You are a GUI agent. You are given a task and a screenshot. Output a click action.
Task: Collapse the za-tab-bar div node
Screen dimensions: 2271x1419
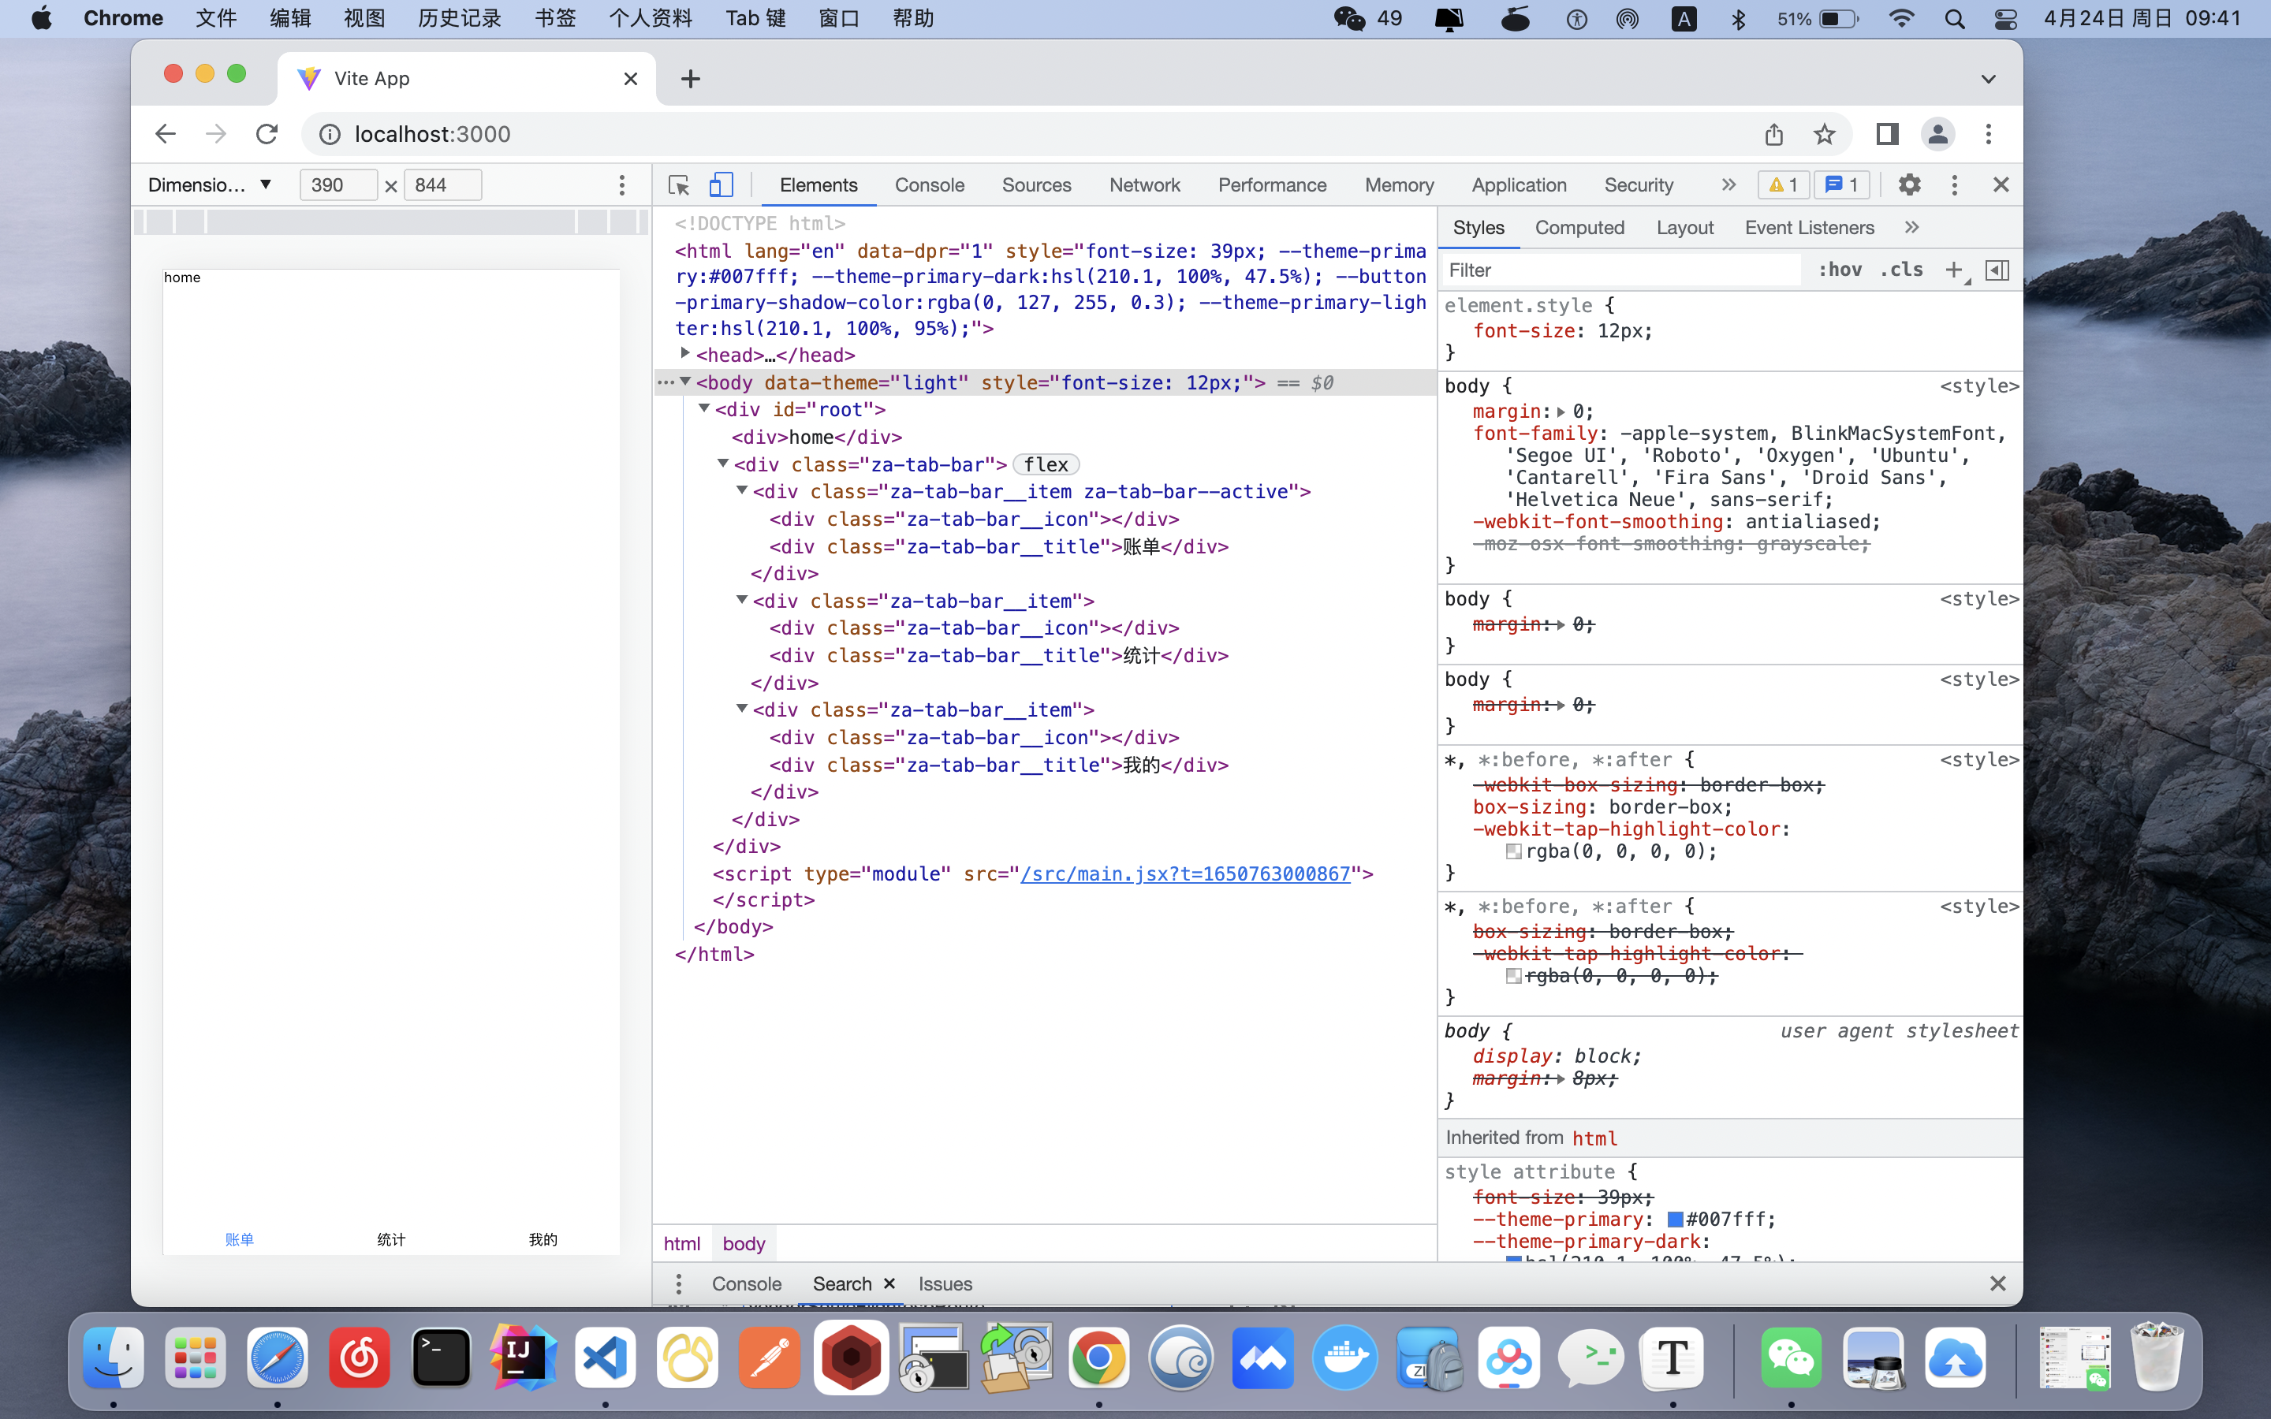pos(722,464)
